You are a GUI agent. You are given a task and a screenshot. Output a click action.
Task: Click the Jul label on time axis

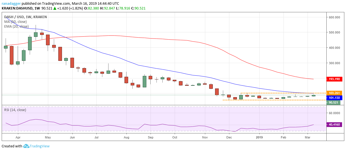click(96, 137)
